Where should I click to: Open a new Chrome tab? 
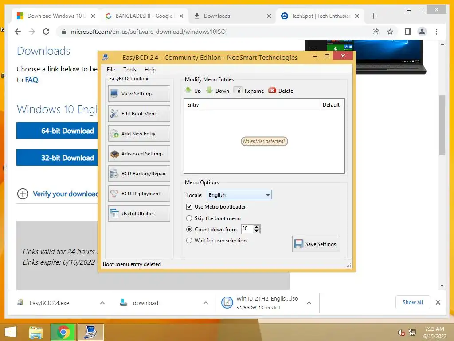pos(373,16)
